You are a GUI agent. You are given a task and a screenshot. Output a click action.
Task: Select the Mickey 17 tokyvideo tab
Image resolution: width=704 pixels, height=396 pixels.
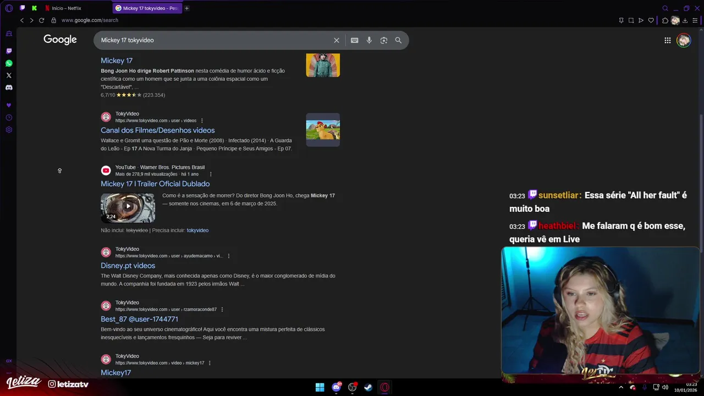[146, 8]
